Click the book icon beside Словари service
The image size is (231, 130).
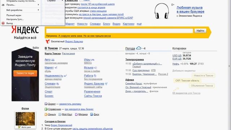click(x=58, y=84)
